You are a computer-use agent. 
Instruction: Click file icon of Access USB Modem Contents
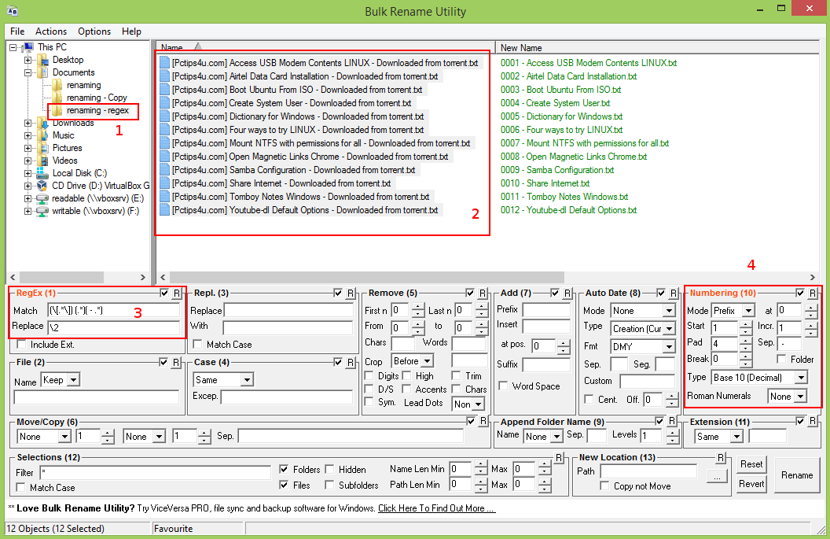[x=164, y=62]
